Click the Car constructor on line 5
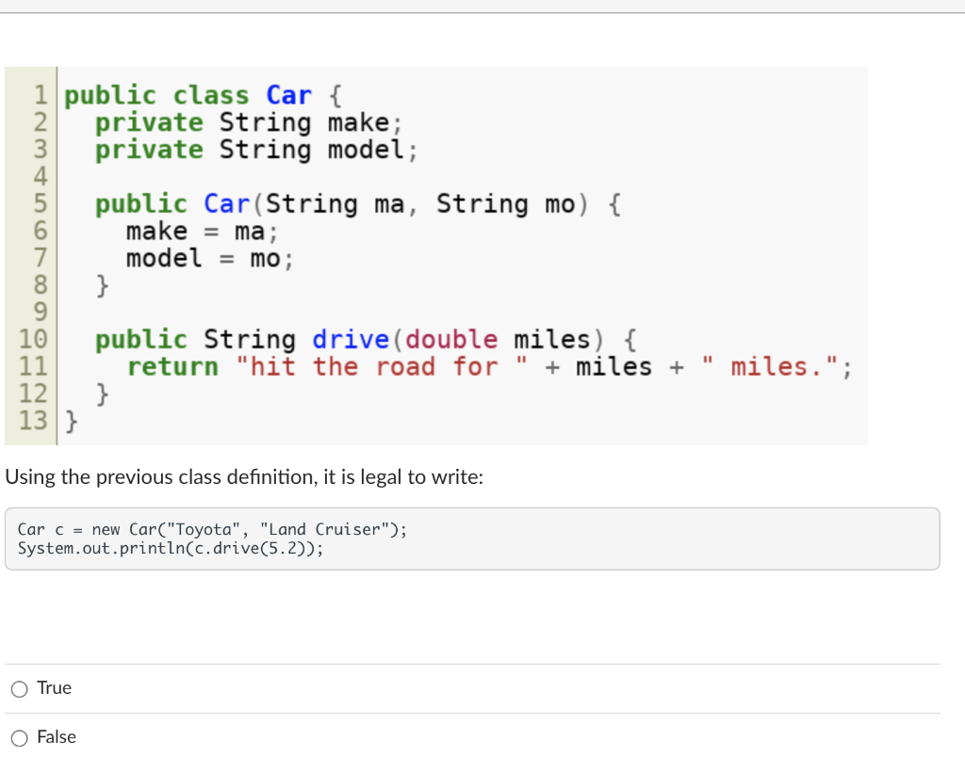The height and width of the screenshot is (772, 965). tap(225, 203)
